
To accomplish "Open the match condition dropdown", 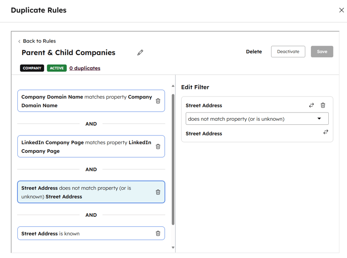I will [257, 118].
